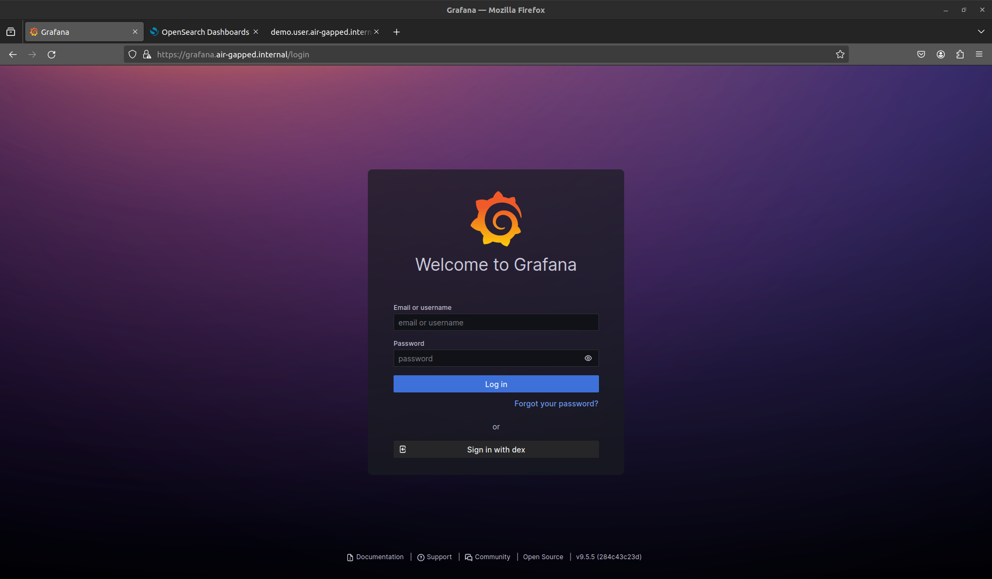Close the Firefox window
992x579 pixels.
(982, 10)
